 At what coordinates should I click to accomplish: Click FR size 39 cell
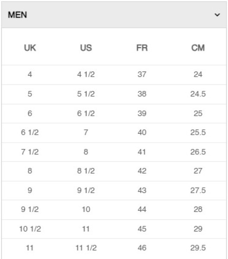coord(142,113)
